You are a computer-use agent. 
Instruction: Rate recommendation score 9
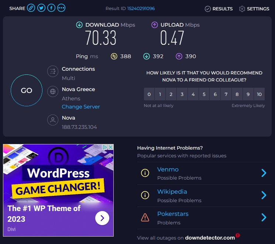[x=248, y=94]
